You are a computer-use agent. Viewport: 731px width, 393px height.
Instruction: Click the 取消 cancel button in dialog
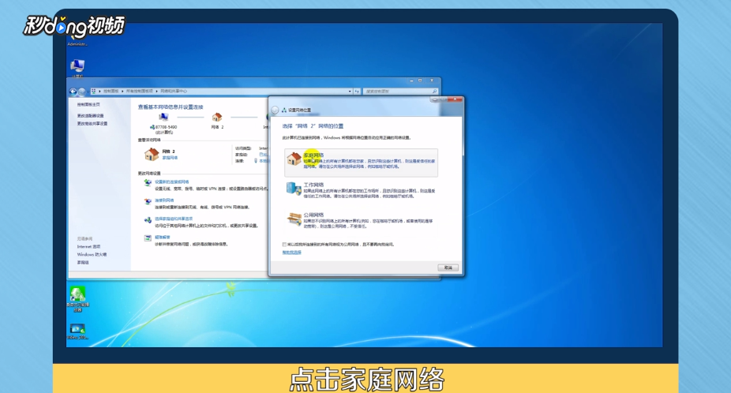coord(448,268)
